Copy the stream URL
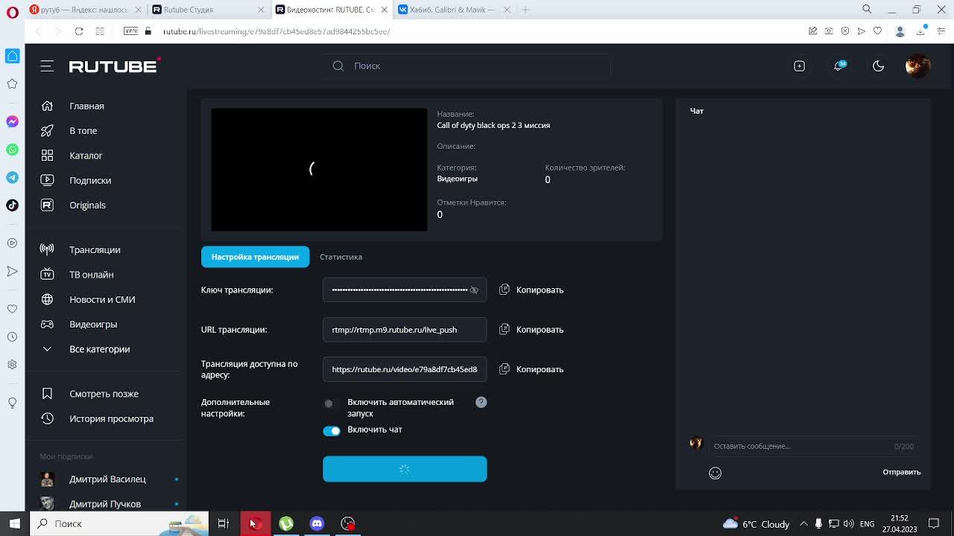 click(x=531, y=329)
